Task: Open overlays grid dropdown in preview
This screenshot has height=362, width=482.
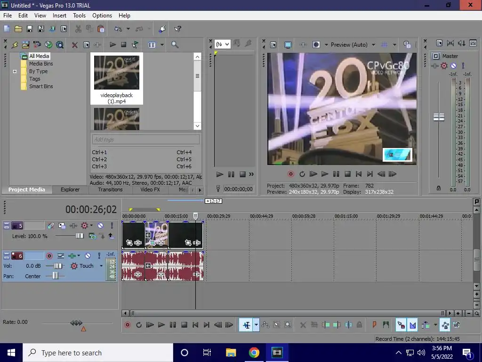Action: 394,45
